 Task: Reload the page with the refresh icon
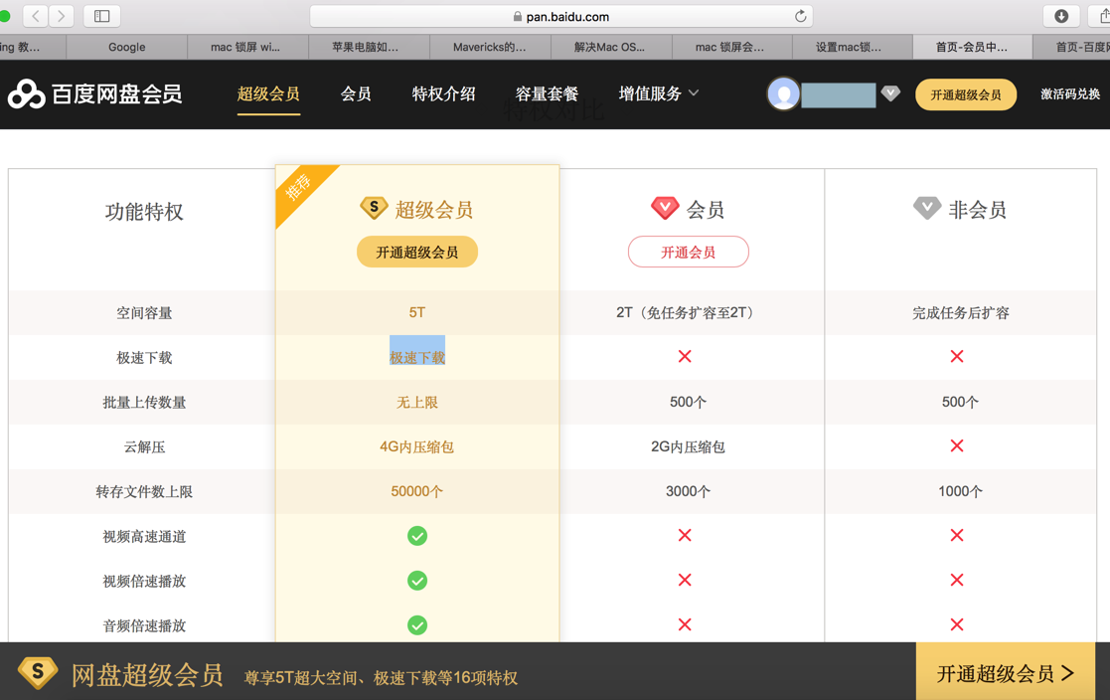tap(801, 16)
